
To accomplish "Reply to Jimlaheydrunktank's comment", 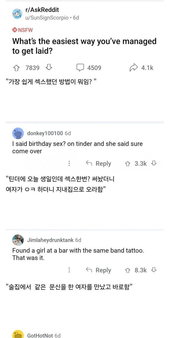I will click(98, 270).
